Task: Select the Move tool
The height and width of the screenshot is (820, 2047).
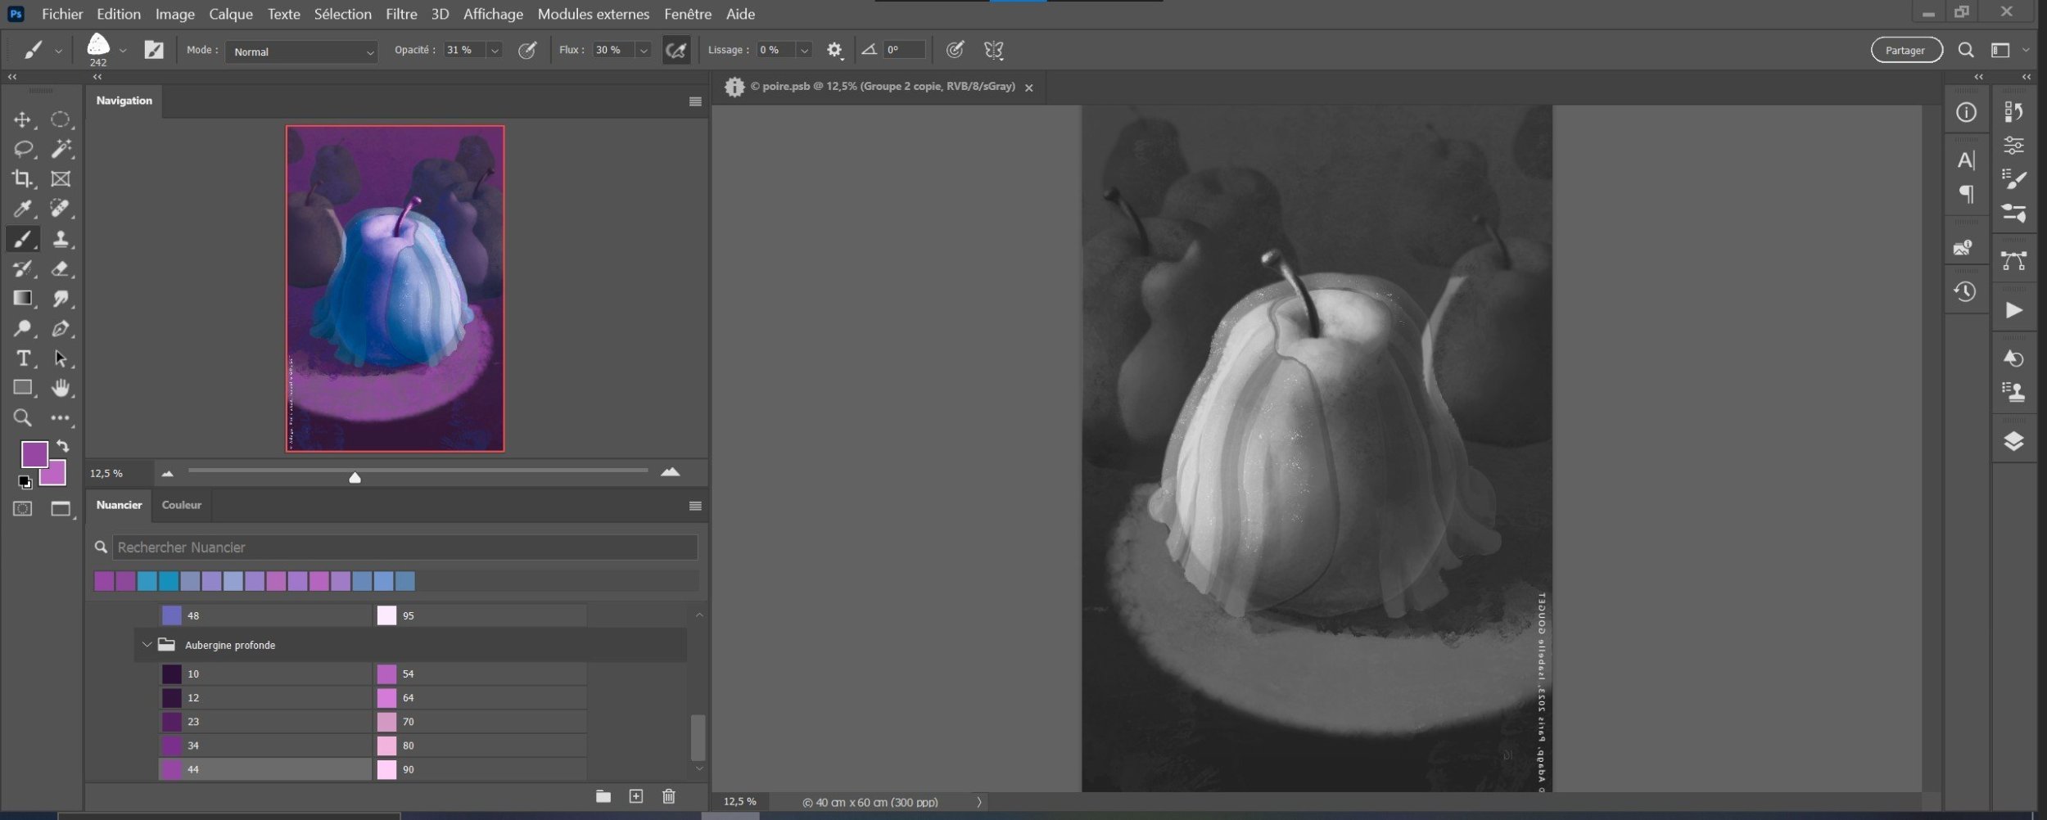Action: [x=22, y=120]
